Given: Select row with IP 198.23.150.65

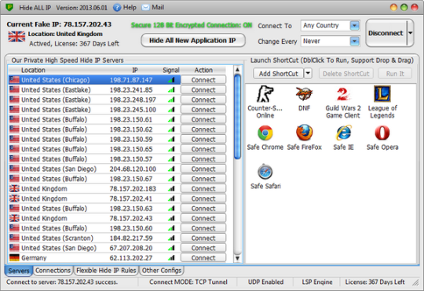Looking at the screenshot, I should (x=94, y=149).
